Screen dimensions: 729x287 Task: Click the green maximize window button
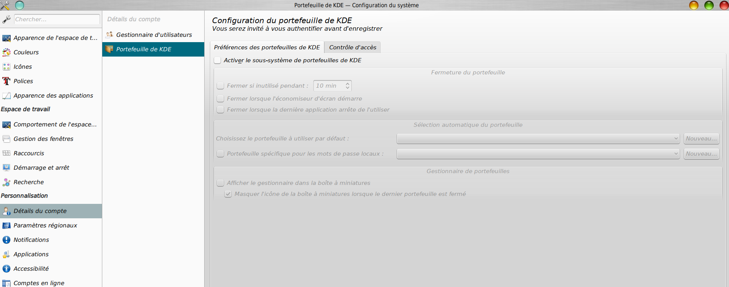(709, 5)
